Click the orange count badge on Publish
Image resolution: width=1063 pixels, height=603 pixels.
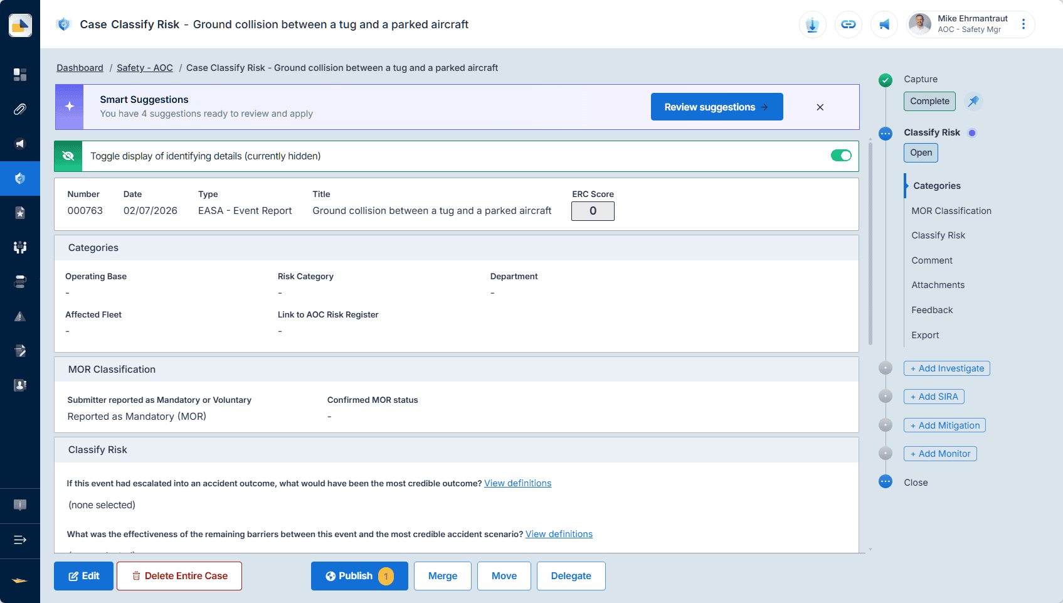click(386, 576)
